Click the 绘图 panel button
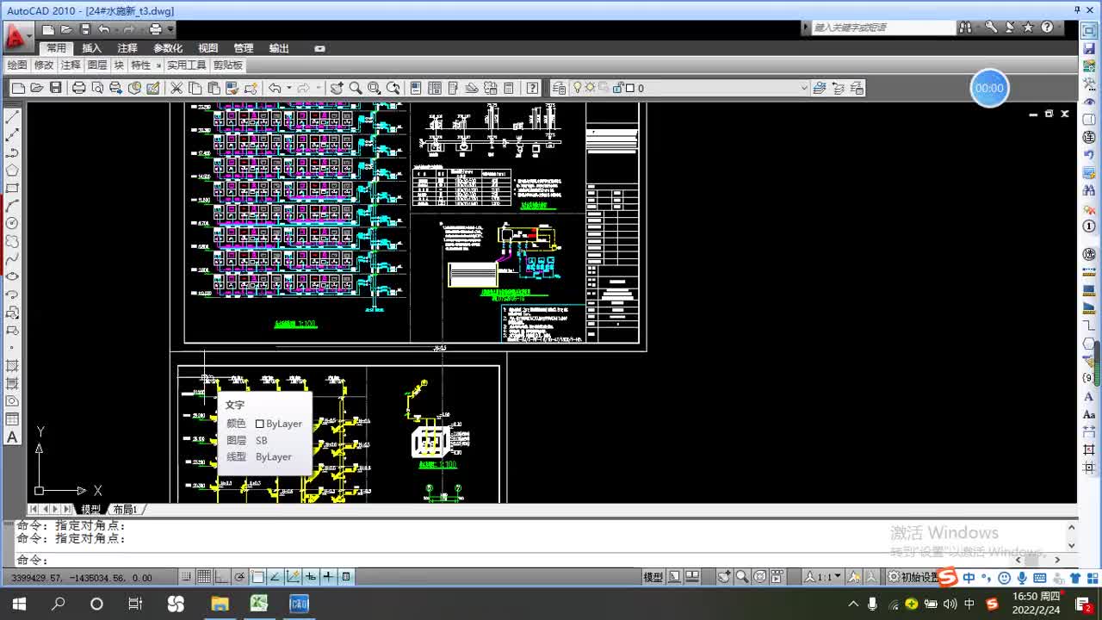The height and width of the screenshot is (620, 1102). (x=17, y=65)
